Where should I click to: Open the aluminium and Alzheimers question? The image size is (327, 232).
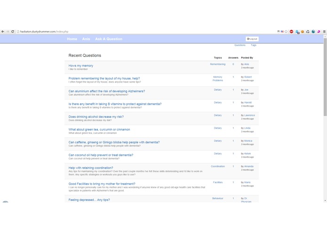106,91
